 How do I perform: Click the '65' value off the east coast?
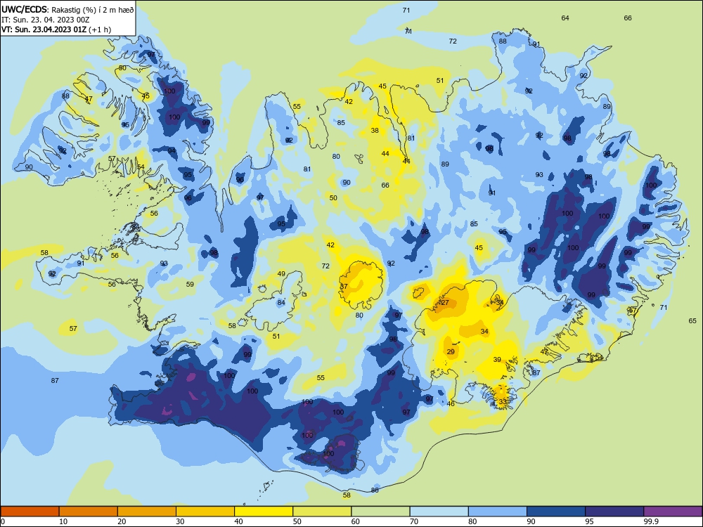692,321
